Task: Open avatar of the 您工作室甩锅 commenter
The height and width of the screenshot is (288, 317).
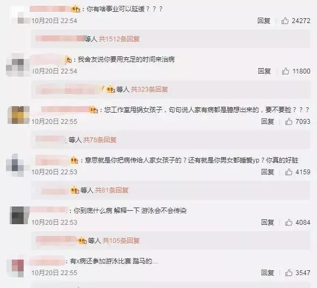Action: click(19, 115)
